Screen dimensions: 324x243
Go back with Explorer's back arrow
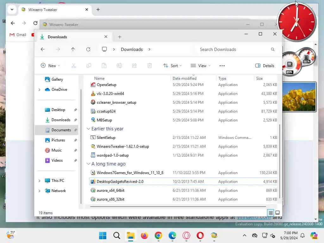43,49
